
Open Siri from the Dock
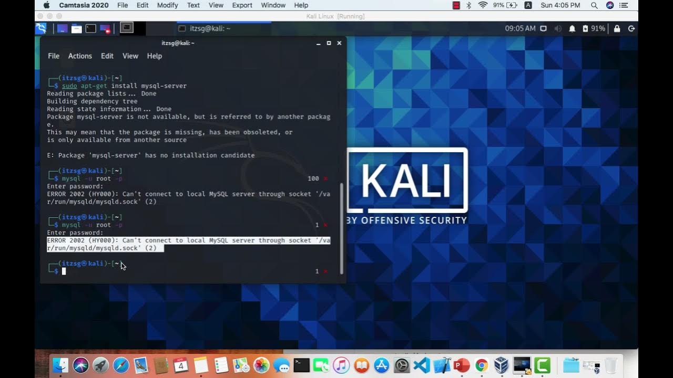click(x=81, y=365)
